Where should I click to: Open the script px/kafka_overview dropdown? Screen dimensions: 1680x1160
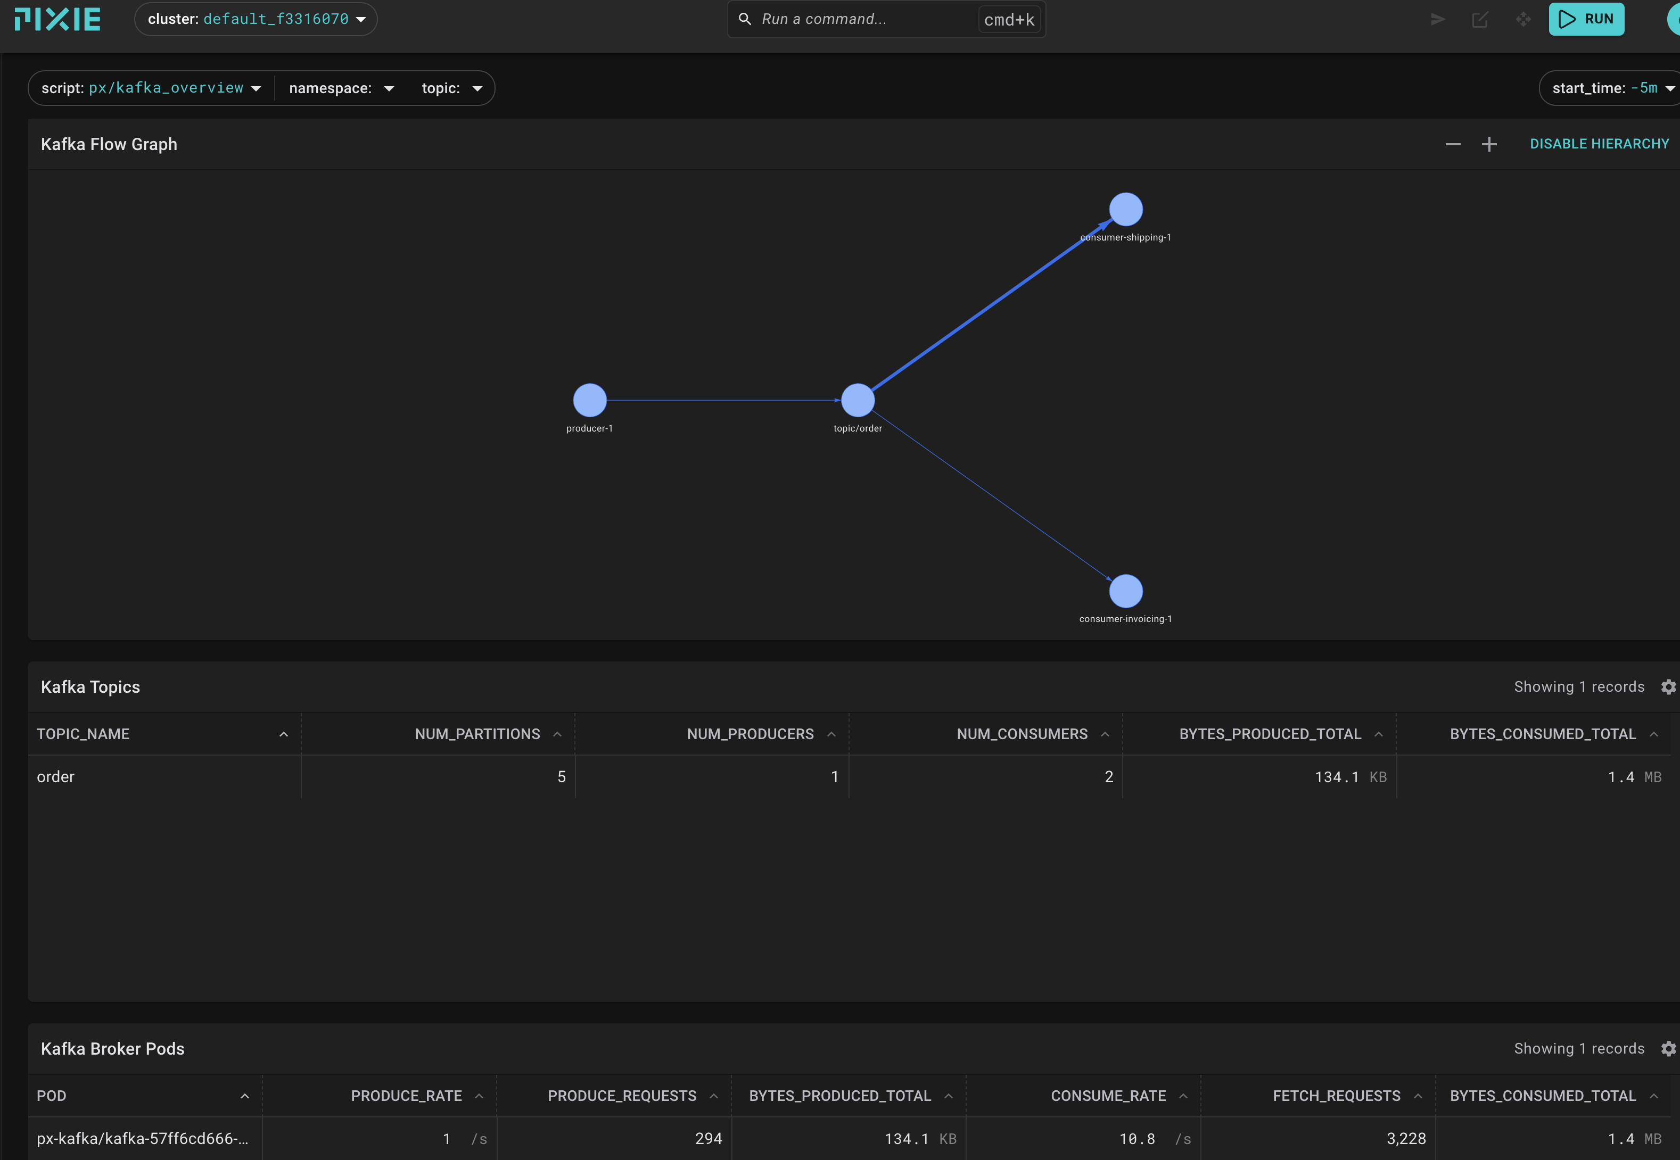[151, 88]
